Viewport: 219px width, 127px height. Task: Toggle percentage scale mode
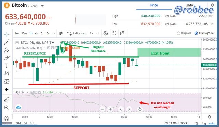point(197,123)
